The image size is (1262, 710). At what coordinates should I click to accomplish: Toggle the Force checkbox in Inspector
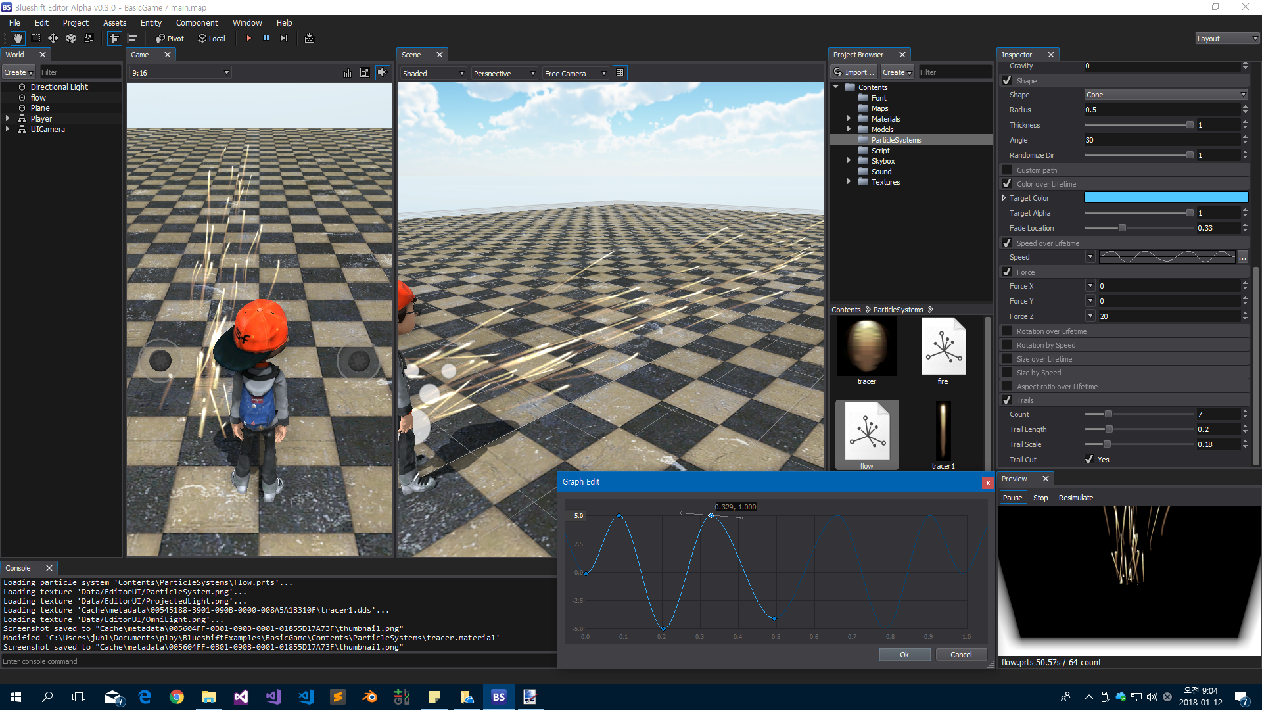tap(1008, 272)
